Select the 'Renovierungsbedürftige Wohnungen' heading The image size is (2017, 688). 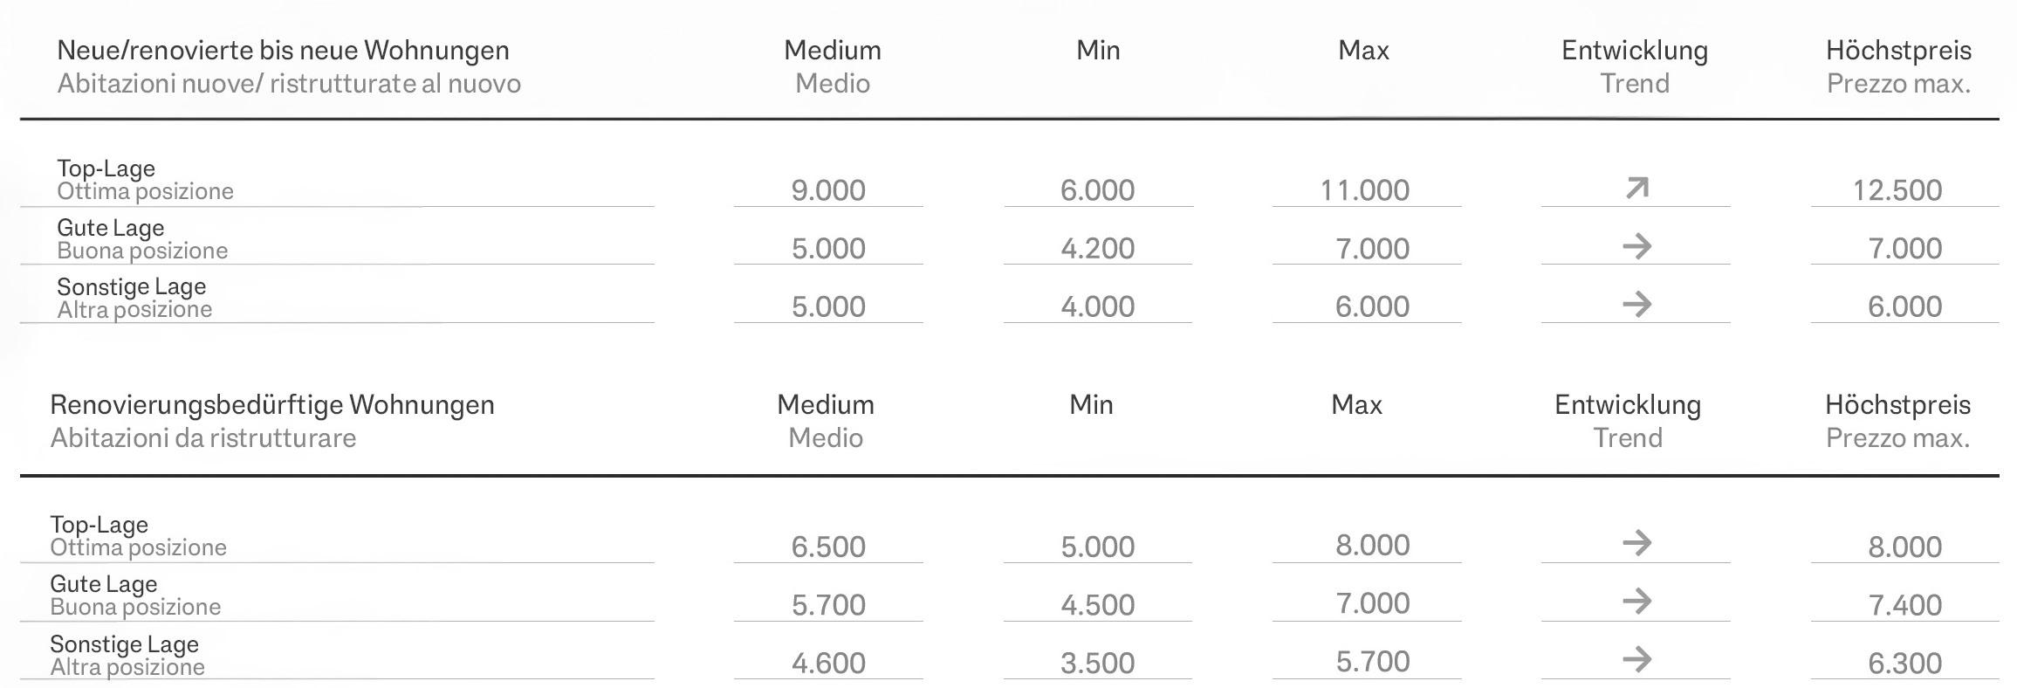(x=272, y=405)
